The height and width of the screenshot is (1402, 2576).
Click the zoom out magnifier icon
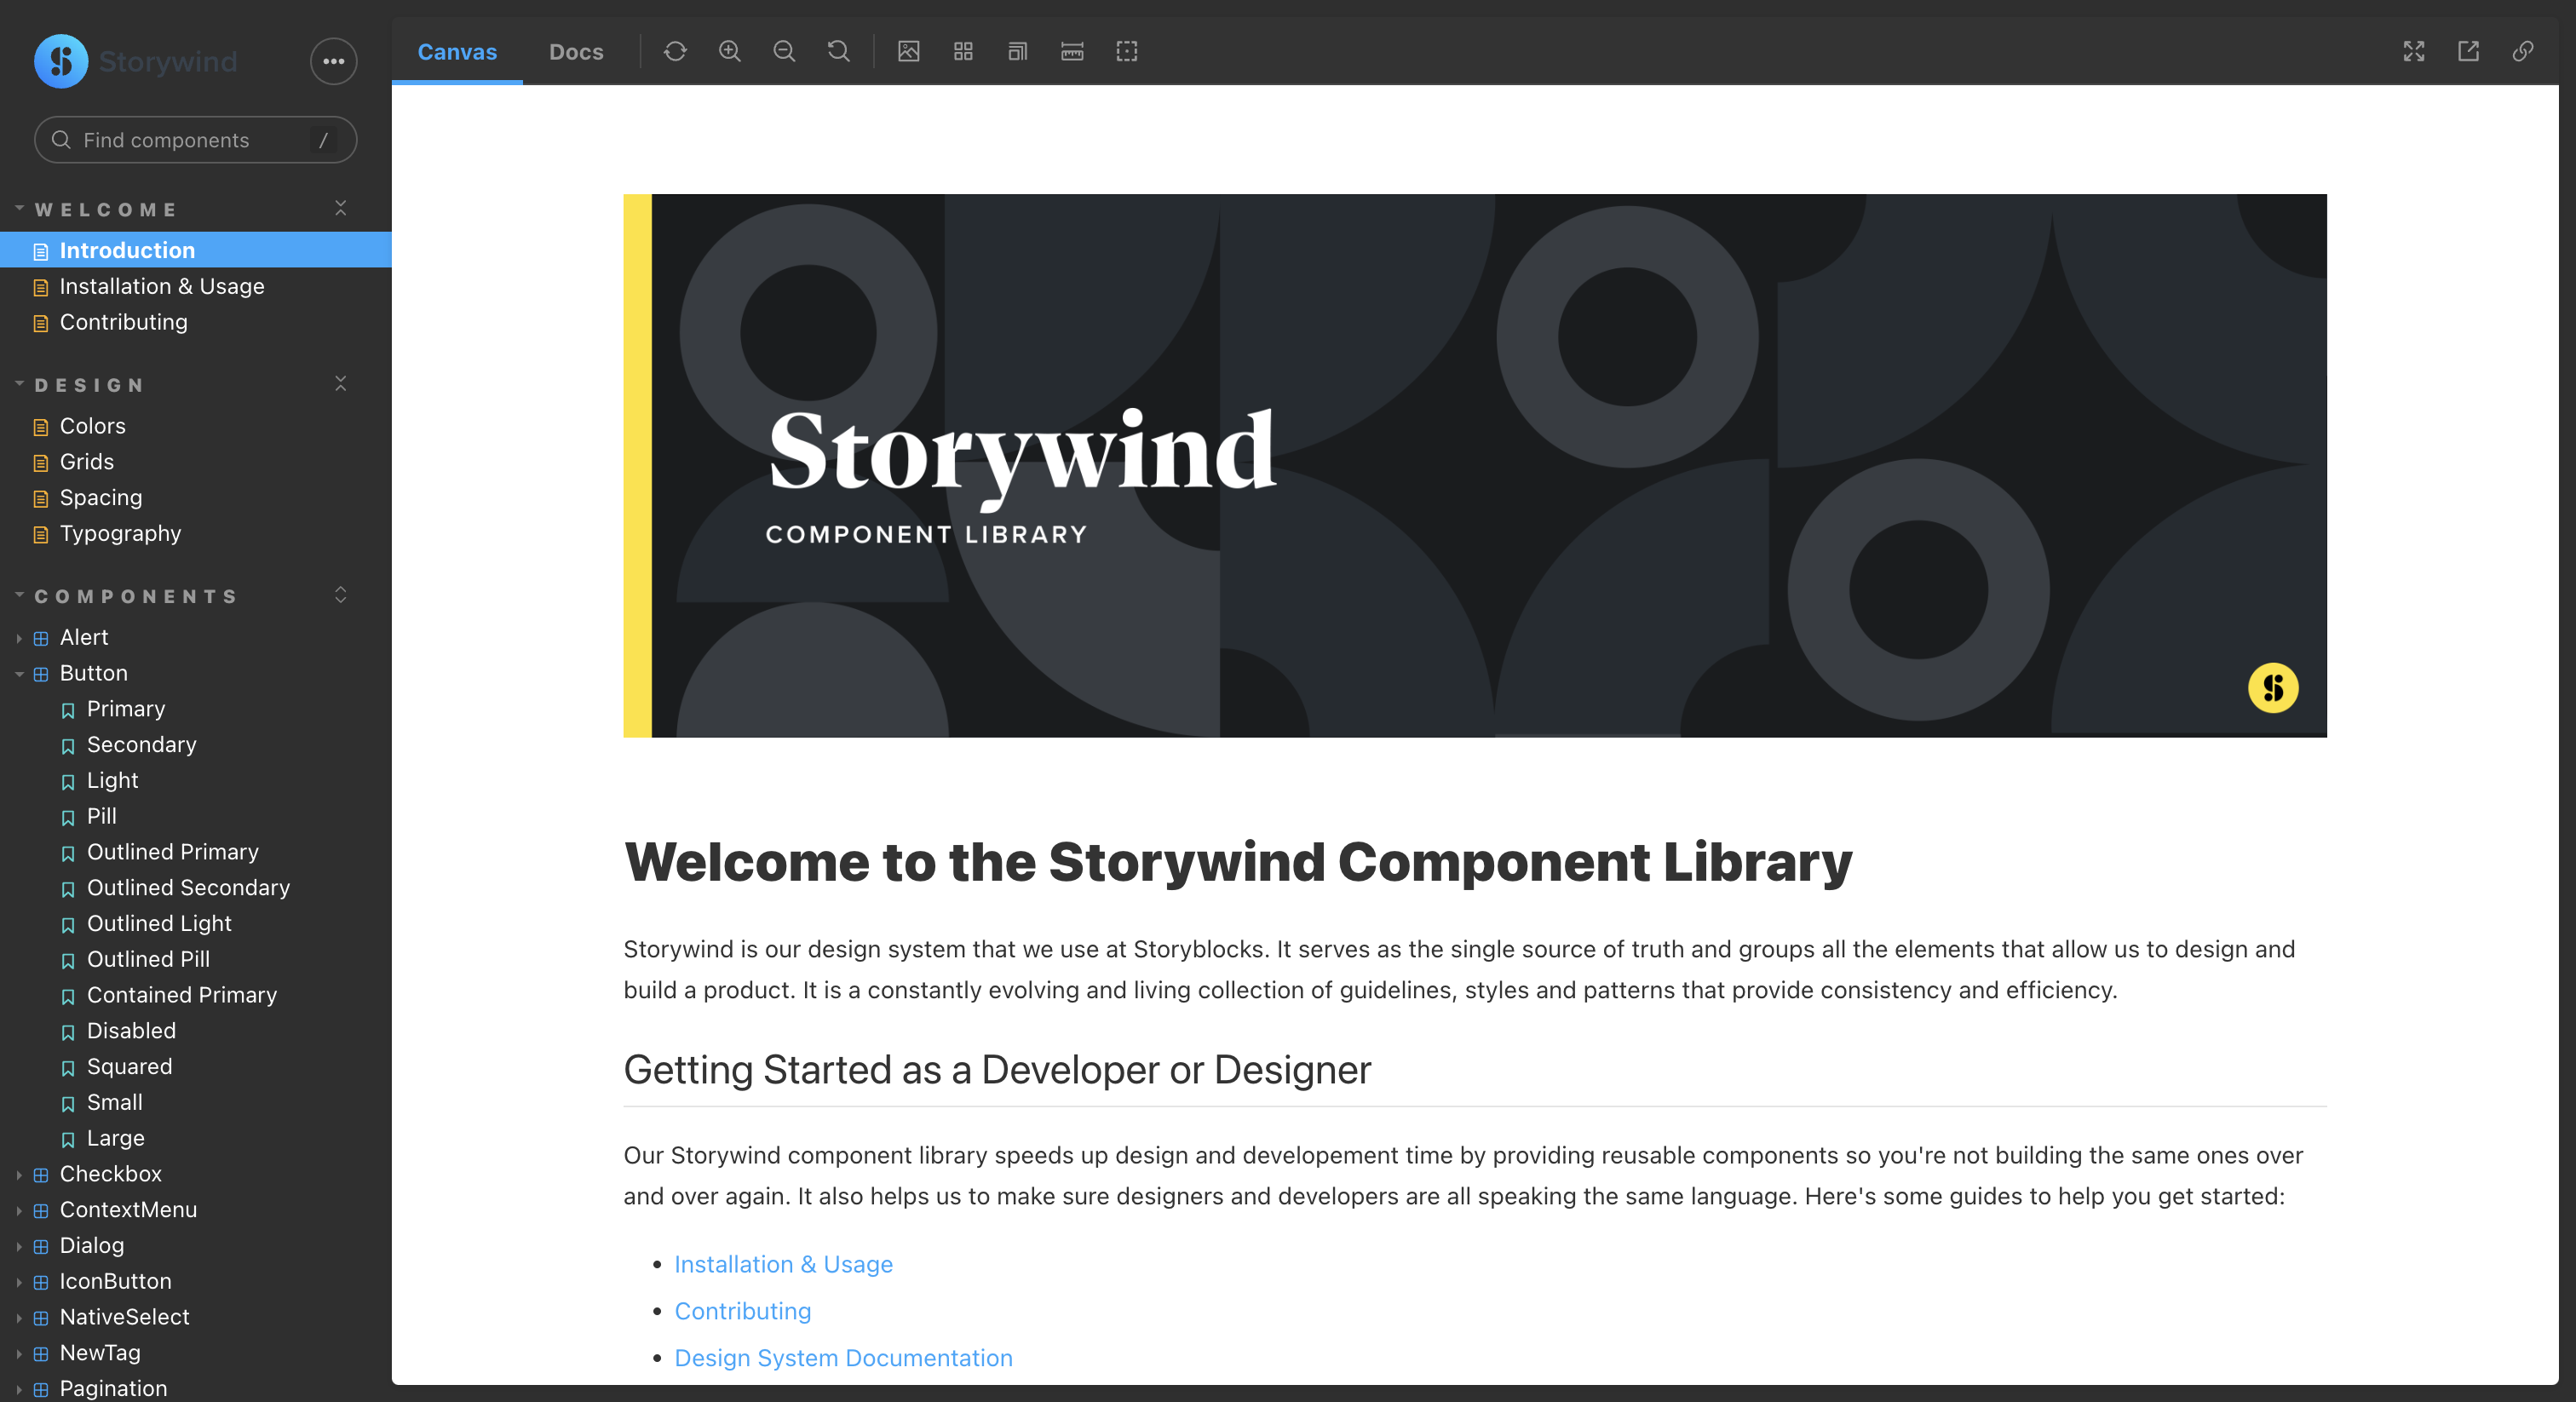784,51
